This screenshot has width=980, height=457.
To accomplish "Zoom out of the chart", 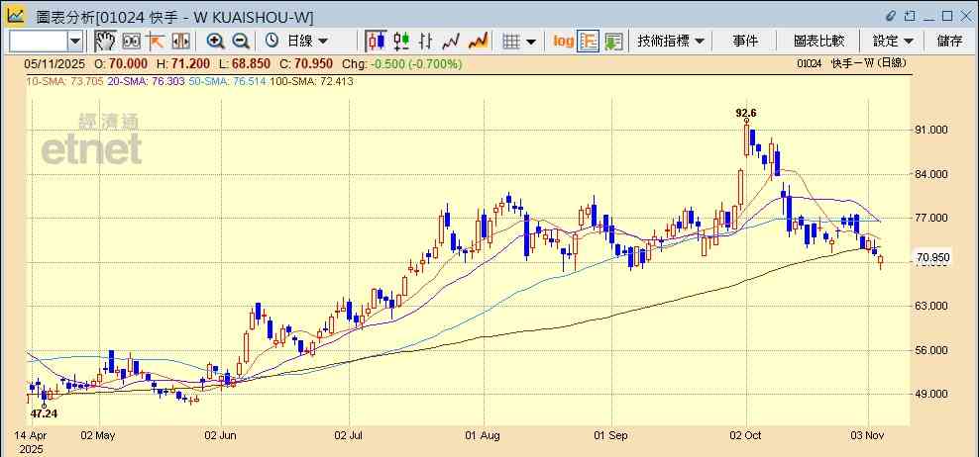I will coord(241,41).
